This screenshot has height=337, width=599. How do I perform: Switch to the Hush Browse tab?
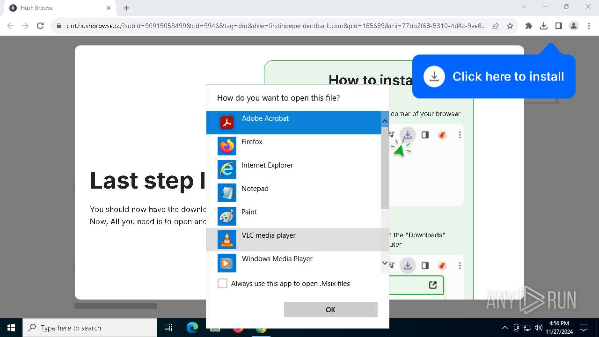click(60, 8)
